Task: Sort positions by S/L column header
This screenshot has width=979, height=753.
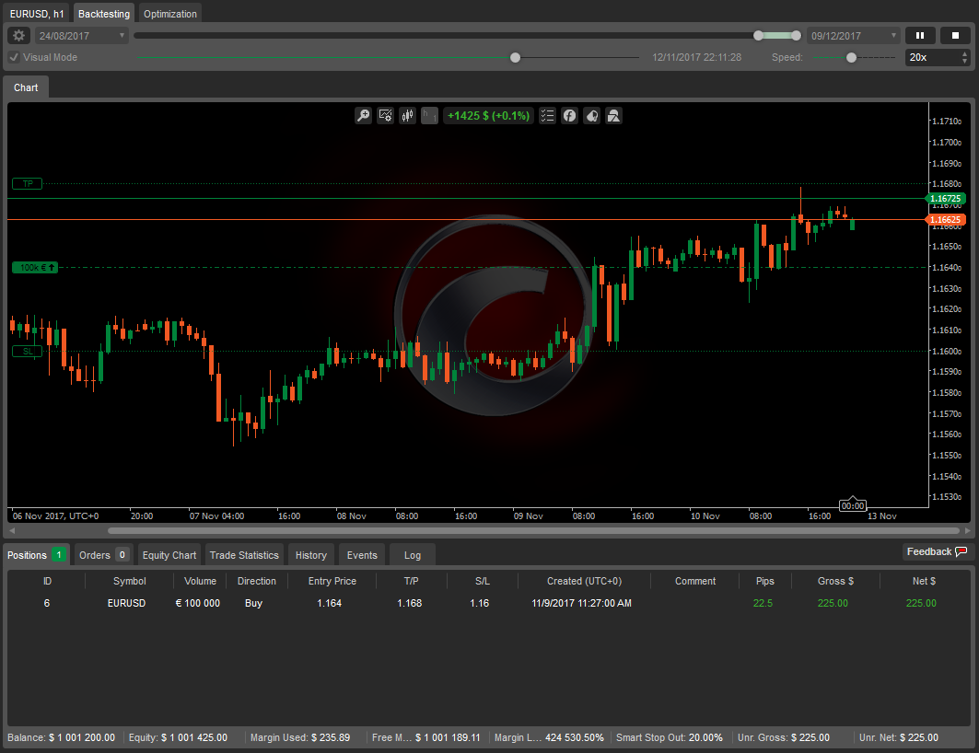Action: 482,581
